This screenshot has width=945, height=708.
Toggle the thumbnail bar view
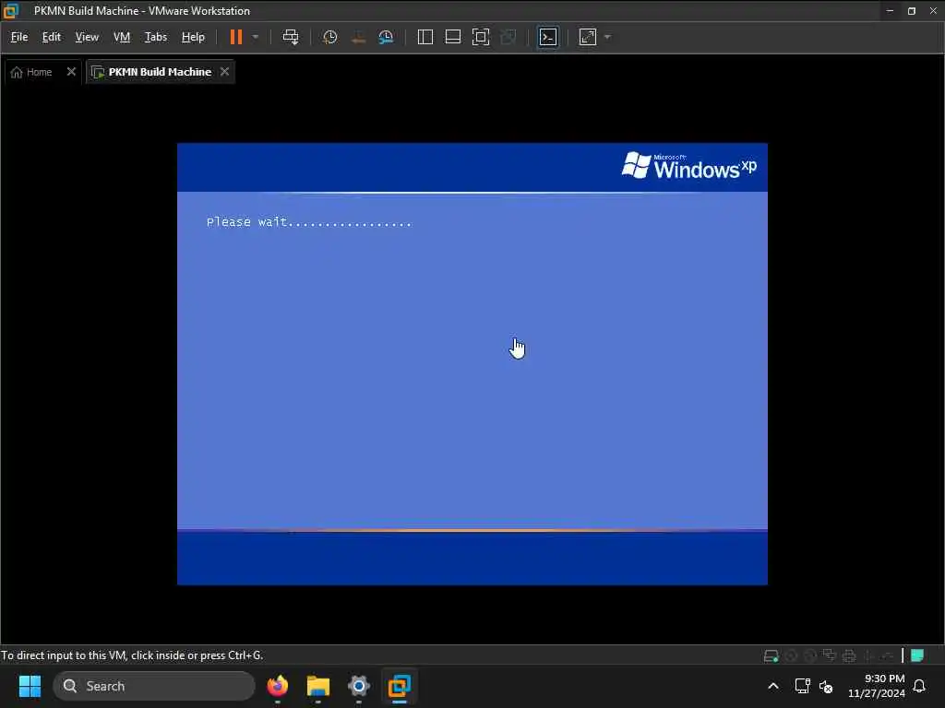coord(452,37)
